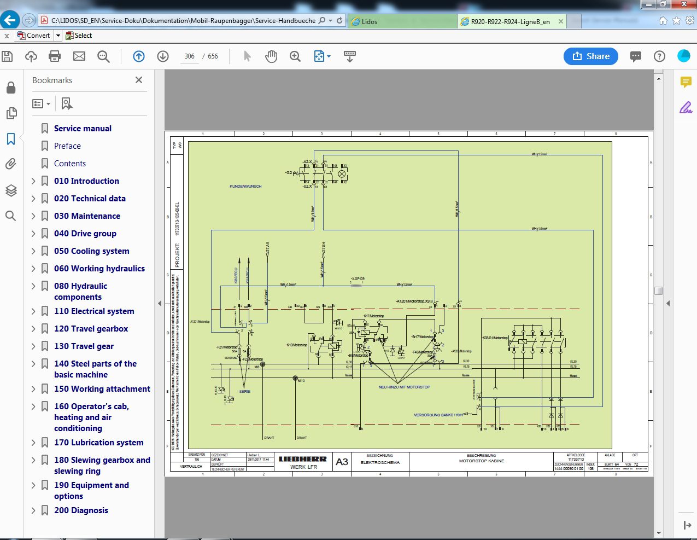Open the Service manual bookmark
This screenshot has height=540, width=697.
[83, 129]
